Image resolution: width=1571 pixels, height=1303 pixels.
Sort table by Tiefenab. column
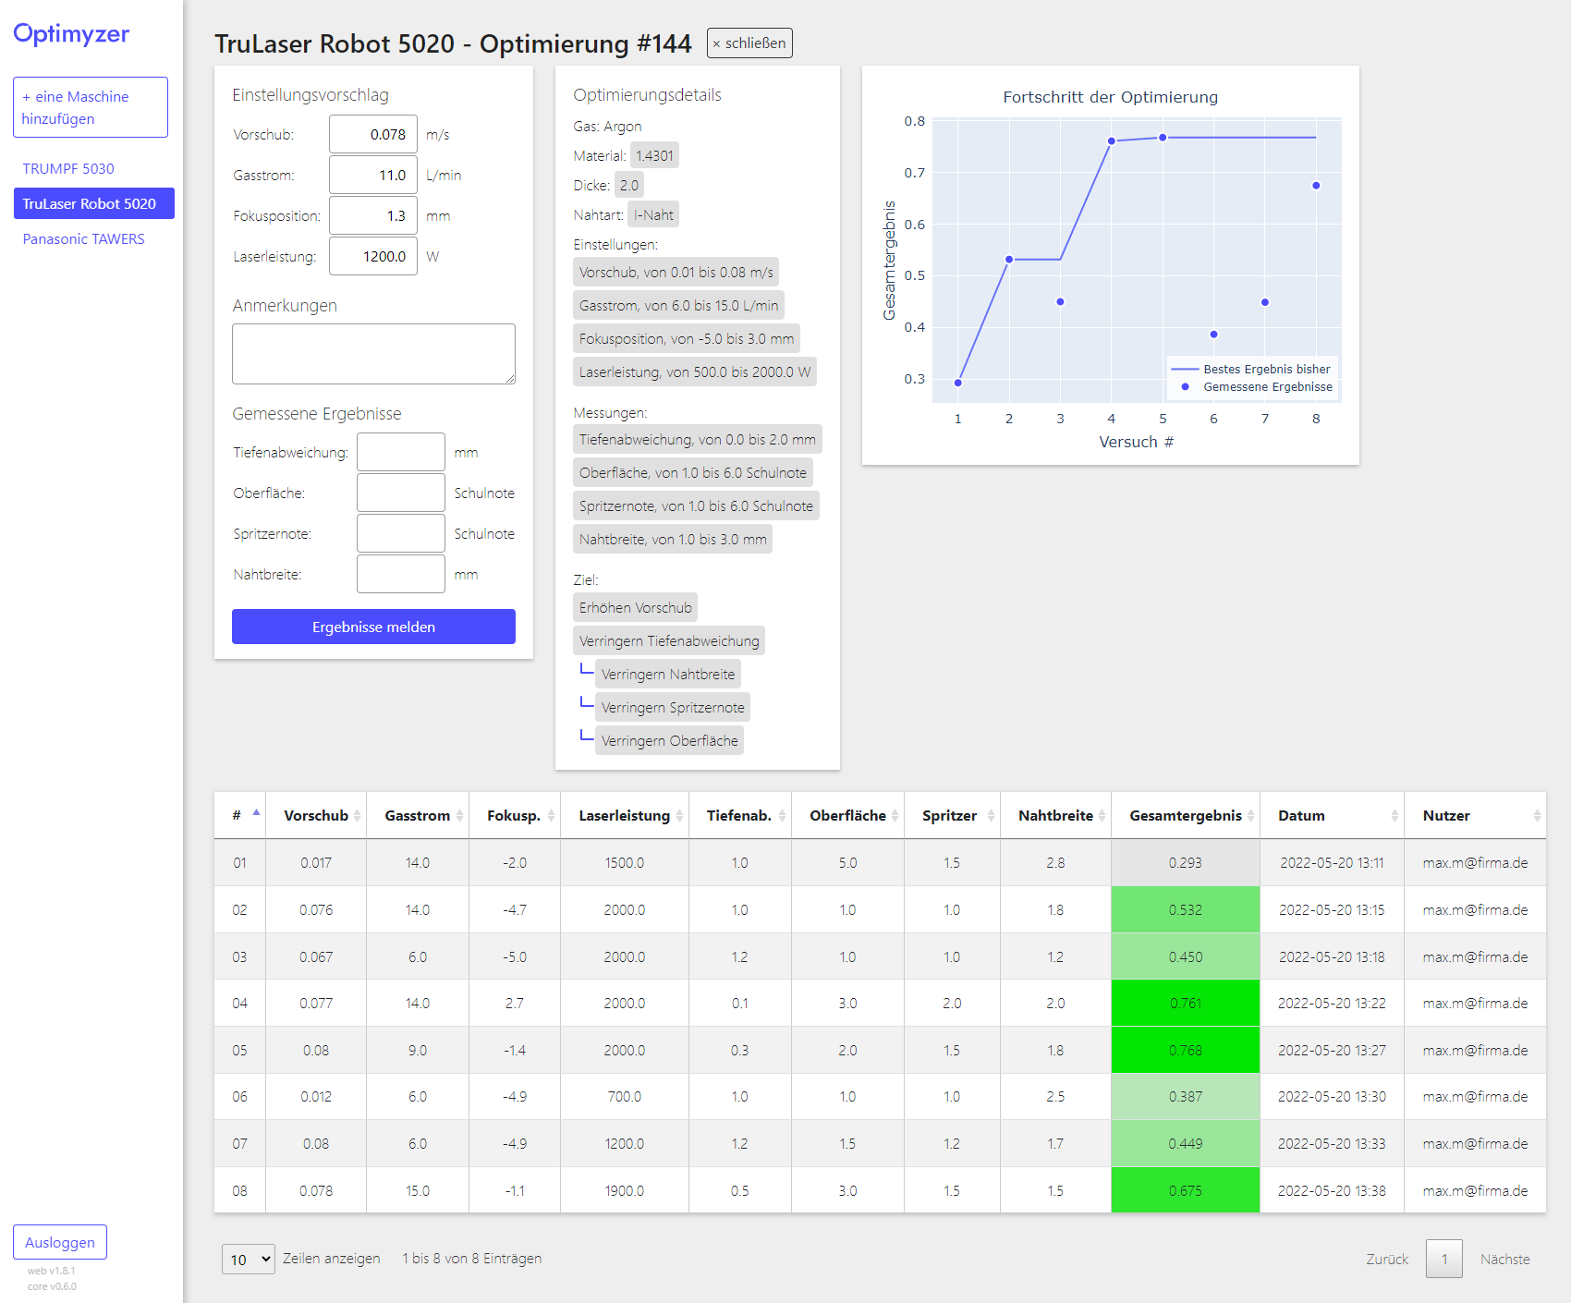click(x=739, y=815)
